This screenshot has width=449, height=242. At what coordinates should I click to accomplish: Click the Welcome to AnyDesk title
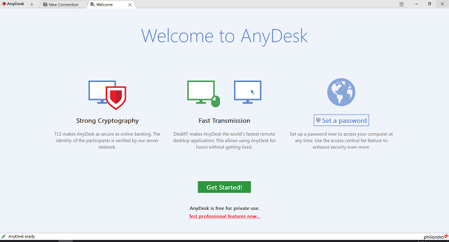click(224, 36)
